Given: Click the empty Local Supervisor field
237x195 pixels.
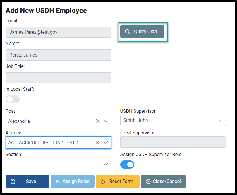Looking at the screenshot, I should [173, 142].
